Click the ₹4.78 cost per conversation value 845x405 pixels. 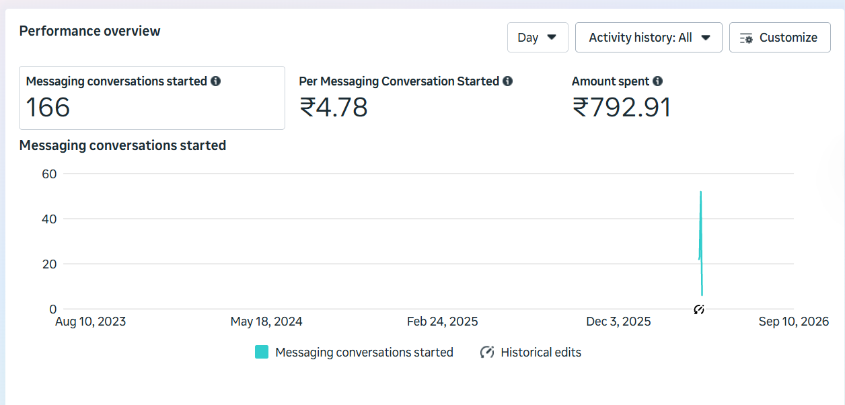tap(334, 107)
